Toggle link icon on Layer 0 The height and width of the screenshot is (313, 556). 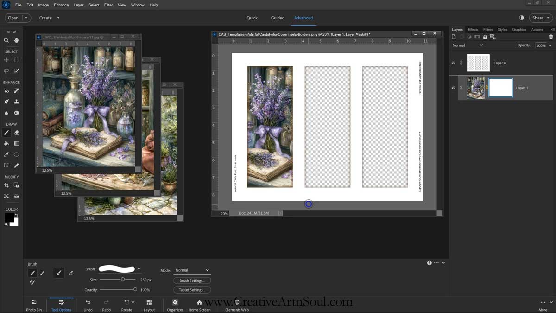[x=461, y=63]
